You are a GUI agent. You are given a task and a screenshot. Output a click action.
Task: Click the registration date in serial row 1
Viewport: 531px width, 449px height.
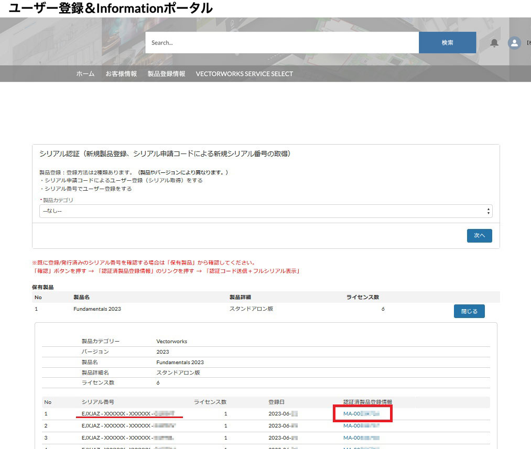[283, 413]
